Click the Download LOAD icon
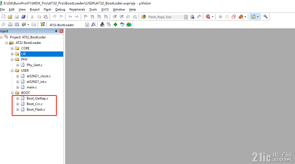The width and height of the screenshot is (295, 164). [43, 24]
